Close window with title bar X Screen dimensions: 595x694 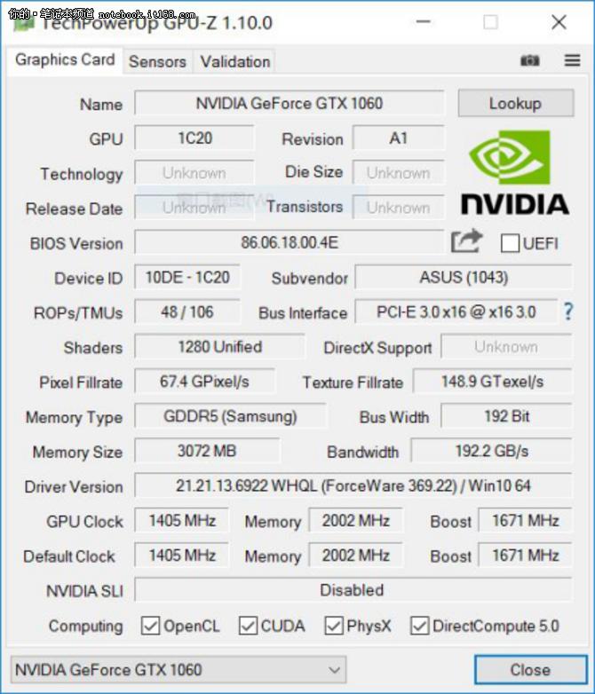559,21
